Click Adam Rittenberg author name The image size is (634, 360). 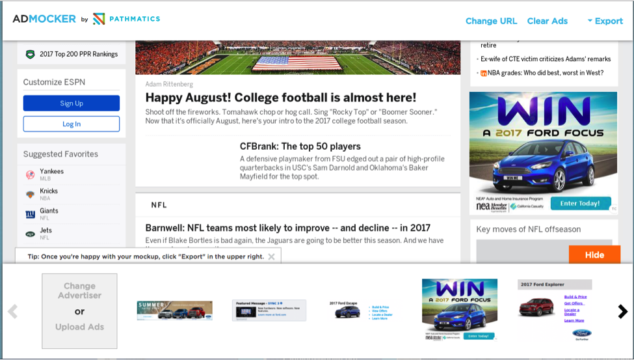click(x=169, y=84)
